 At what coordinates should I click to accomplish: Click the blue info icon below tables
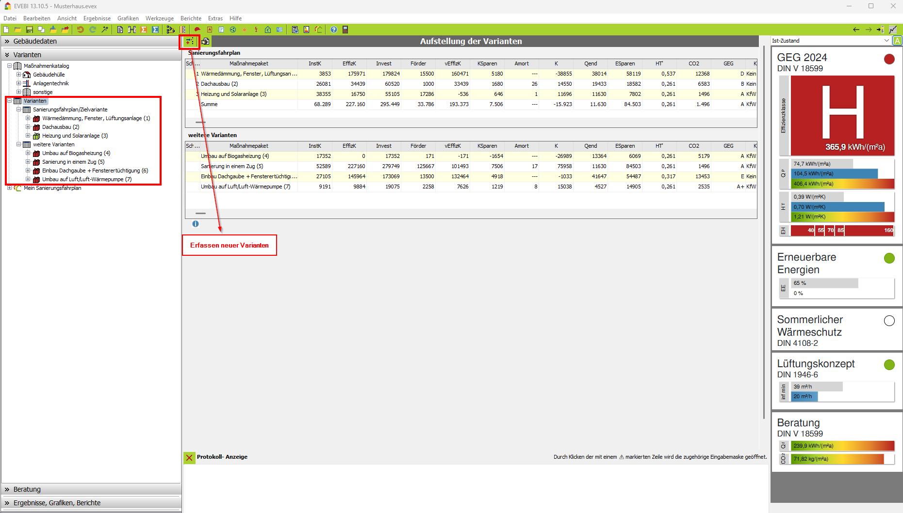[196, 224]
